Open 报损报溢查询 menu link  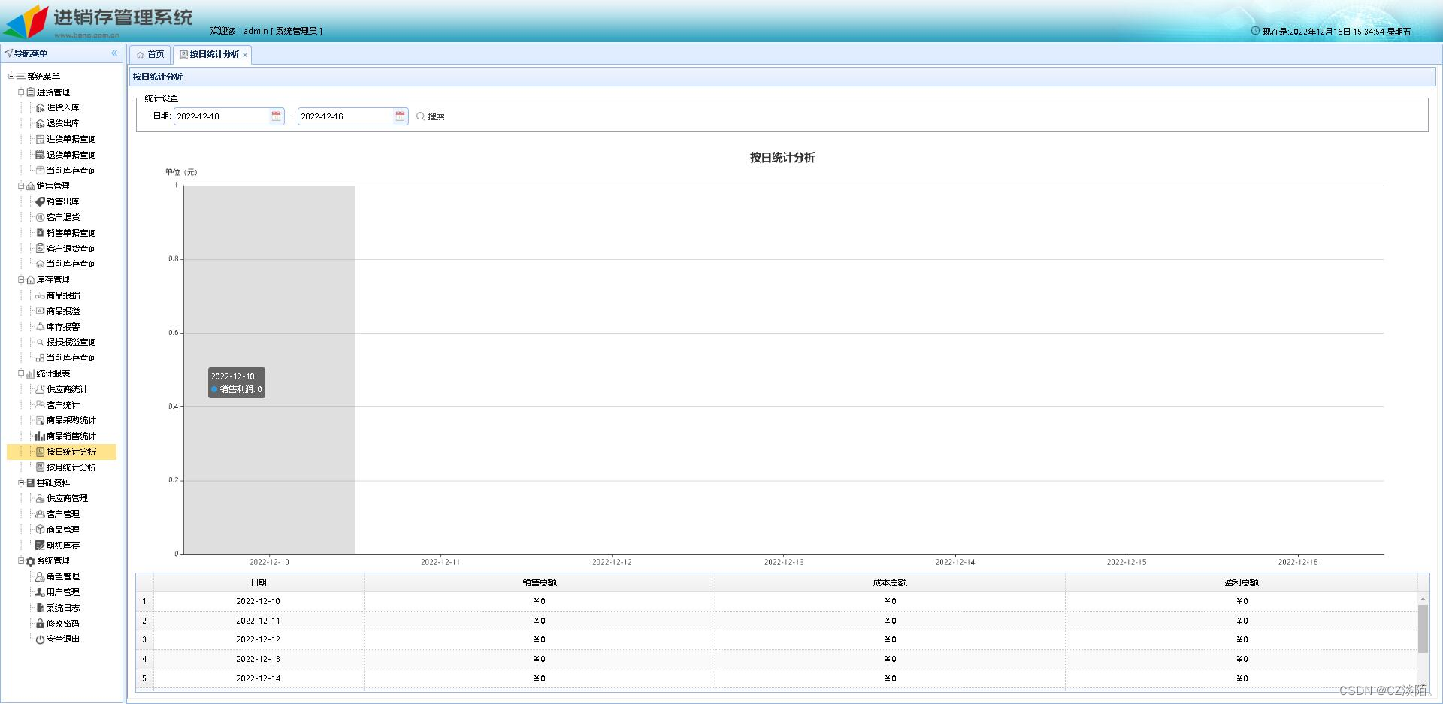click(x=71, y=342)
